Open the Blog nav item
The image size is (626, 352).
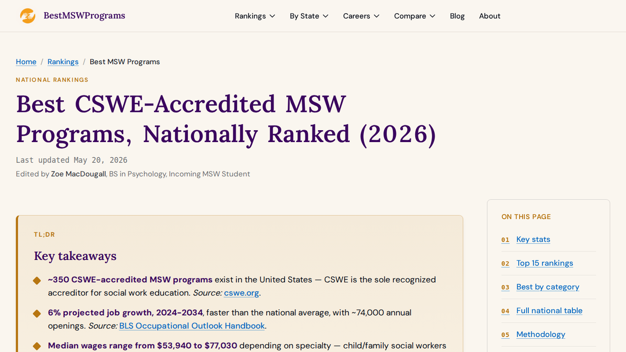457,16
